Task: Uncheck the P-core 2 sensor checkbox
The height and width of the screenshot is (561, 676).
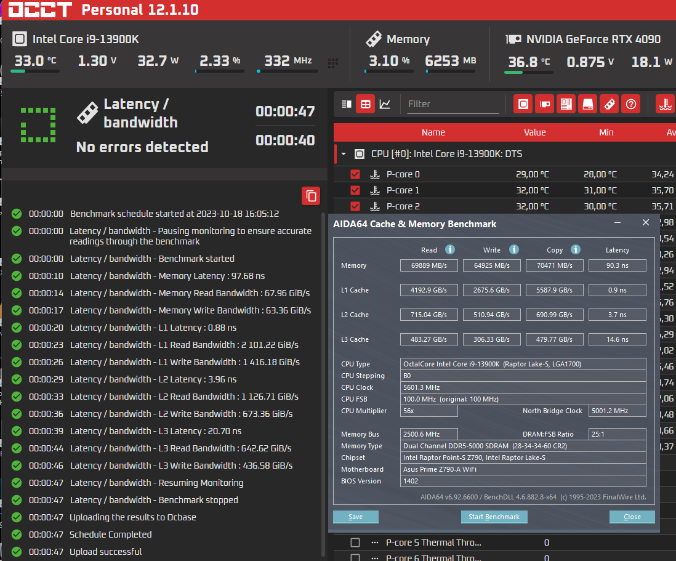Action: (355, 206)
